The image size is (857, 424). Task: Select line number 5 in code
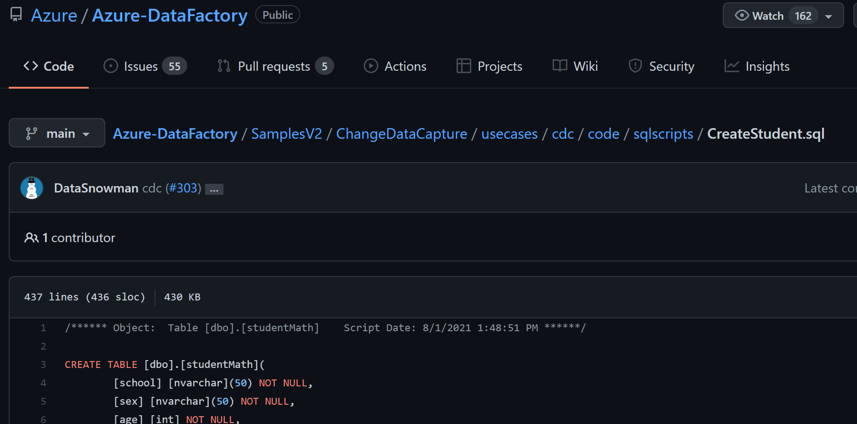pyautogui.click(x=43, y=401)
